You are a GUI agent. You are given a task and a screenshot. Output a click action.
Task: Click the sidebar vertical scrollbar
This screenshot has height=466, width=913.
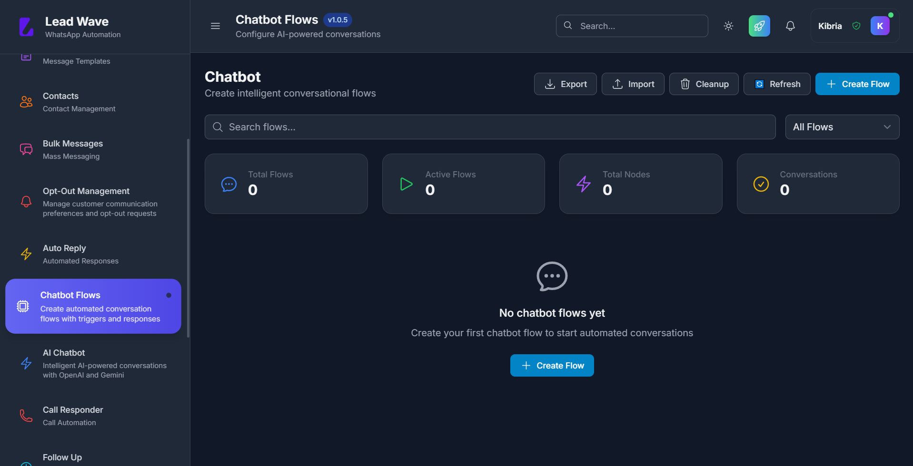point(188,238)
